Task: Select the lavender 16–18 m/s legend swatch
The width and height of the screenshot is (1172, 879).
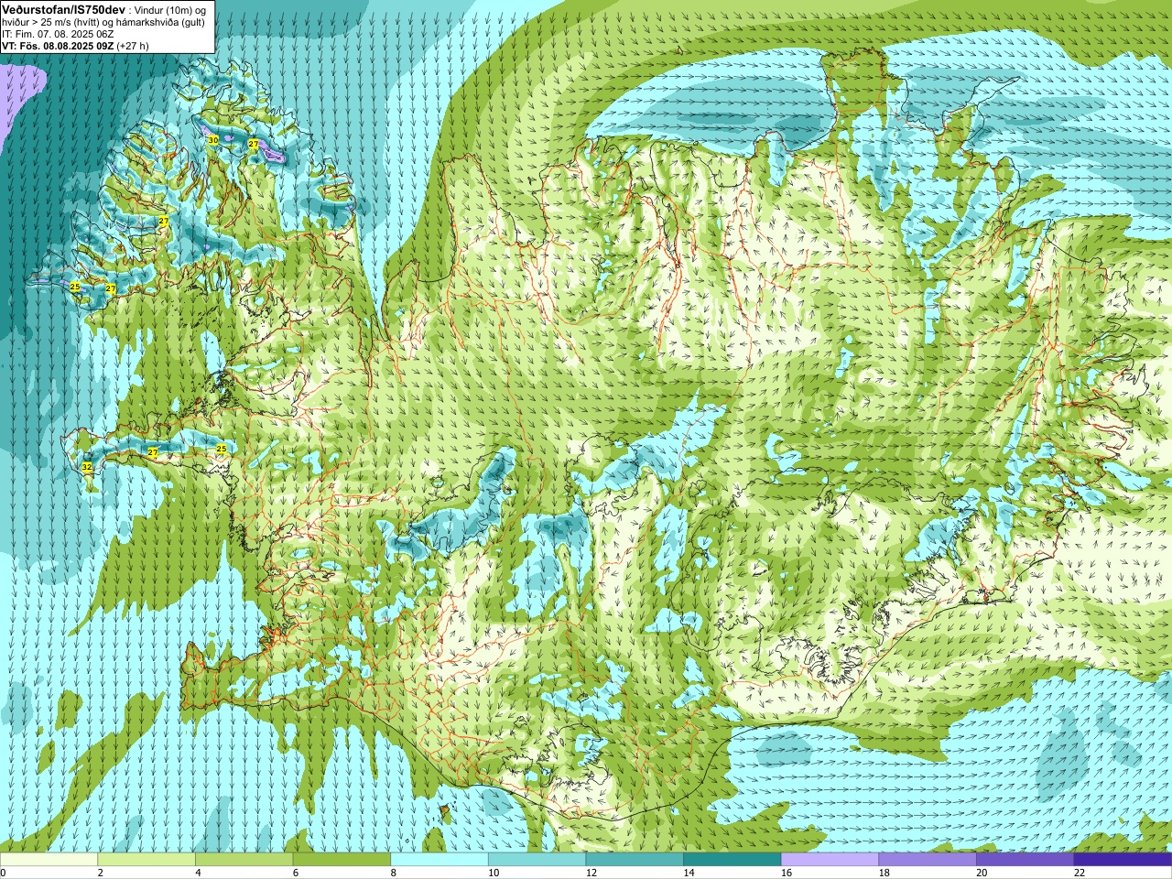Action: coord(830,860)
